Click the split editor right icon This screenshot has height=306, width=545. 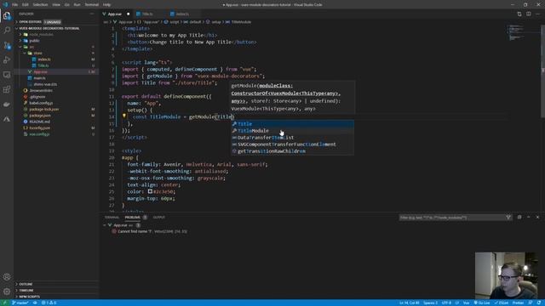pyautogui.click(x=528, y=14)
